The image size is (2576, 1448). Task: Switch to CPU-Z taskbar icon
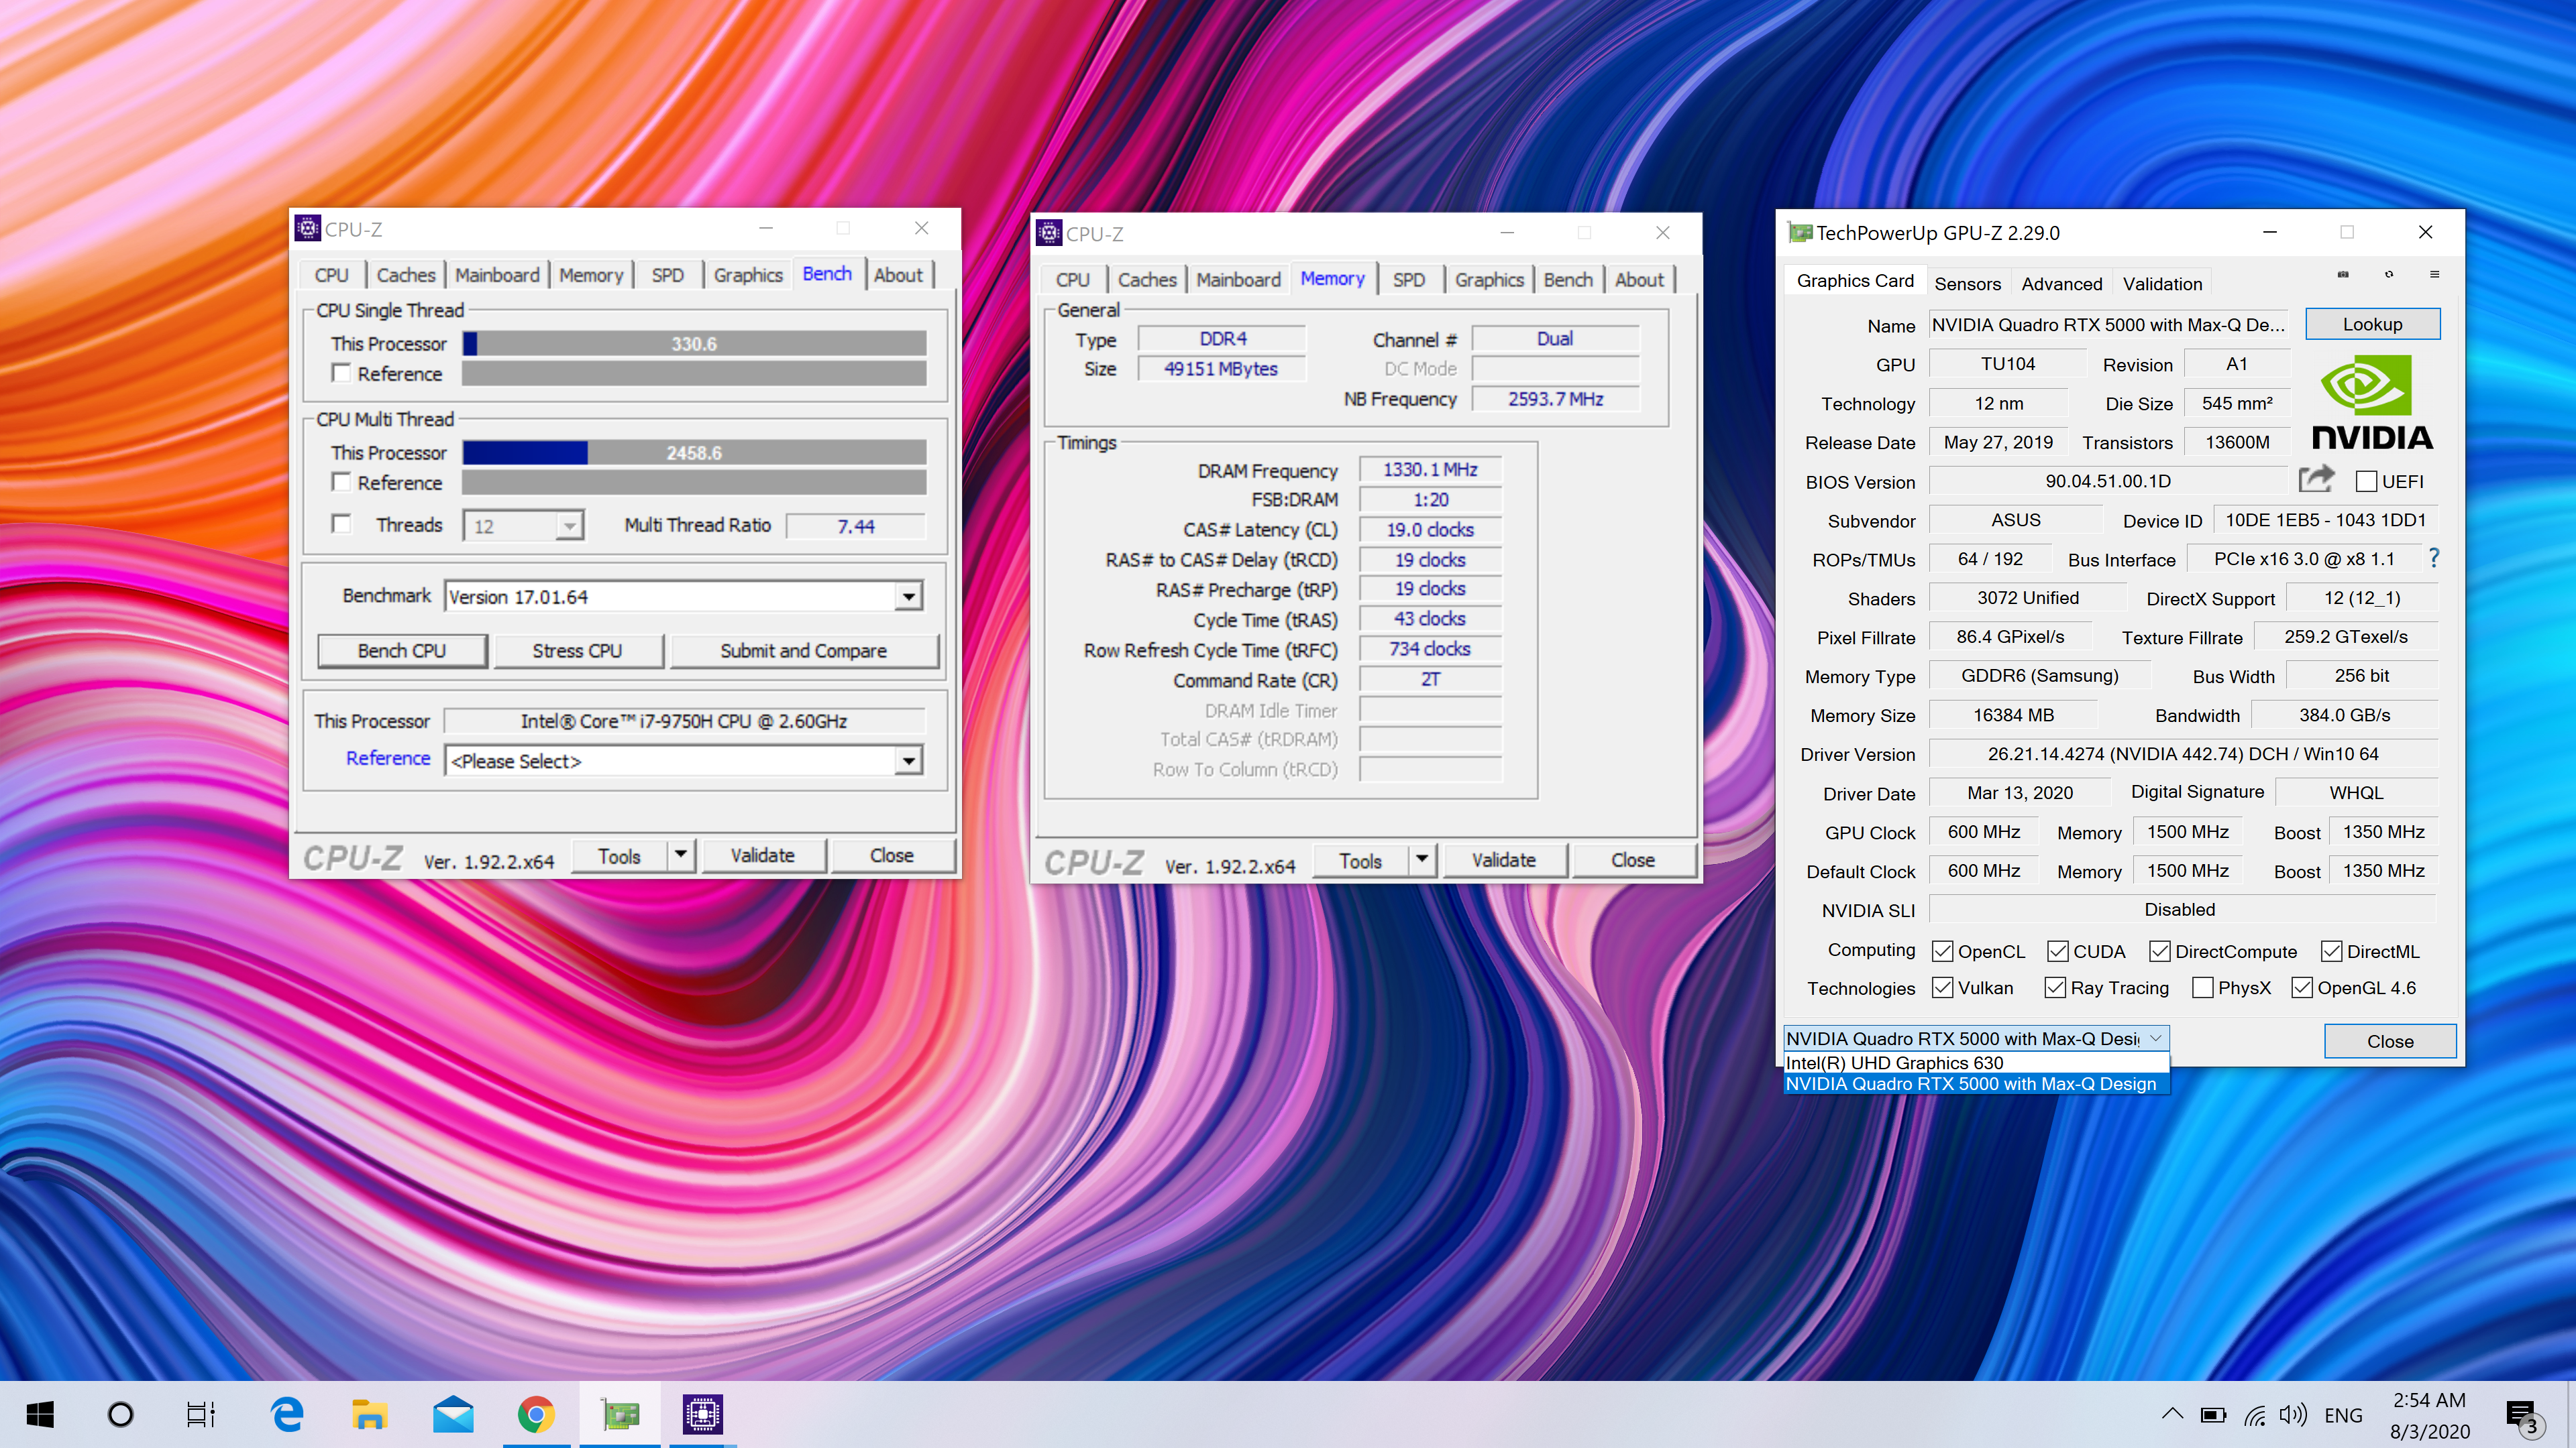(x=703, y=1414)
